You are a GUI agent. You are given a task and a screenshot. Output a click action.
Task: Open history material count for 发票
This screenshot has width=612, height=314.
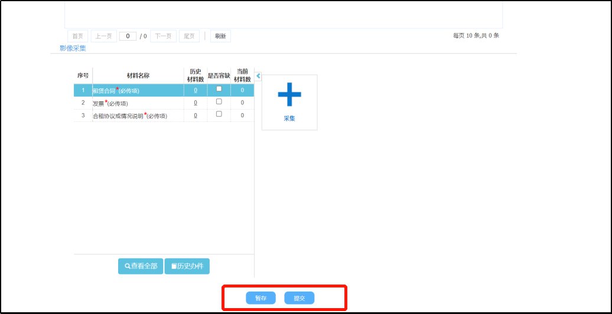[196, 103]
